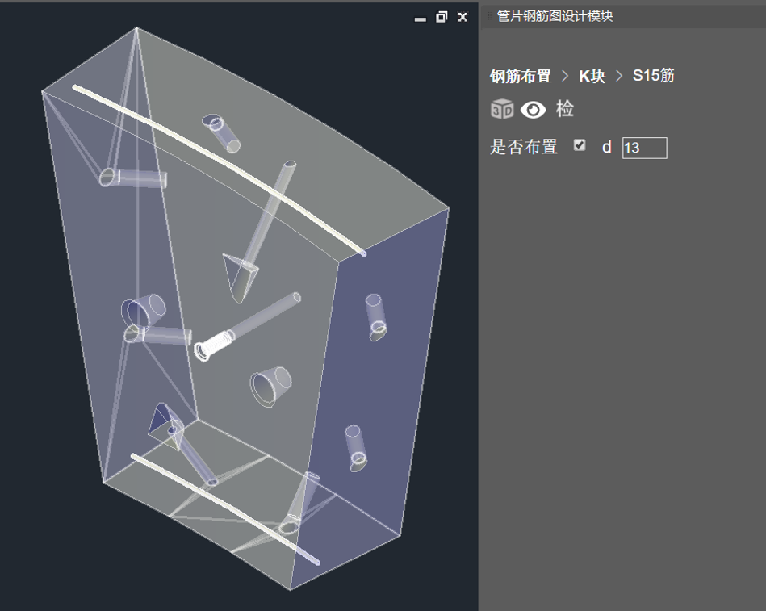Click the 是否布置 label

pos(524,147)
